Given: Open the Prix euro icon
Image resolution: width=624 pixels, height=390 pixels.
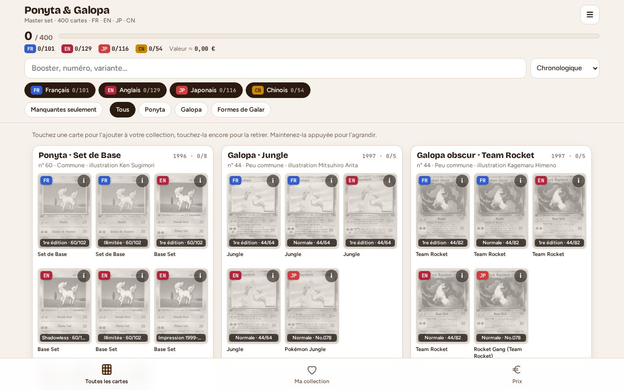Looking at the screenshot, I should tap(517, 370).
